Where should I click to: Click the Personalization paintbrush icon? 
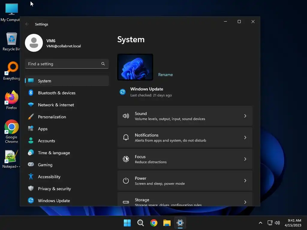point(31,117)
